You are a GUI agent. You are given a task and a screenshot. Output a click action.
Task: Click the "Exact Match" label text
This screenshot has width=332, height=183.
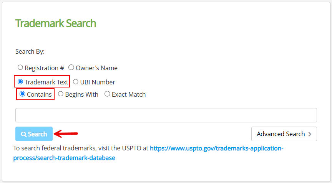(129, 94)
